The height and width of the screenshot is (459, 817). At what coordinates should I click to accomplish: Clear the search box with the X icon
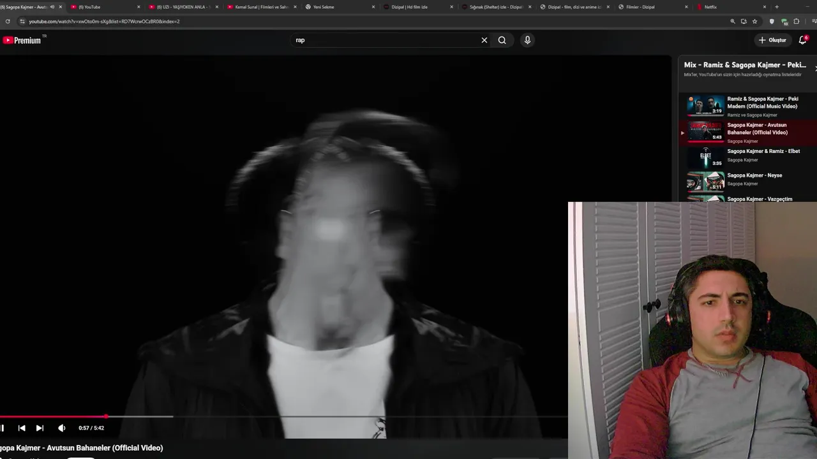484,40
